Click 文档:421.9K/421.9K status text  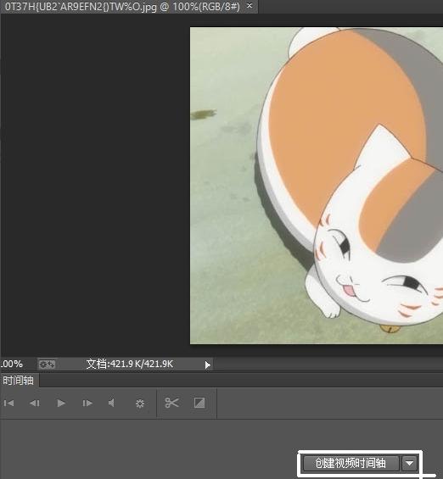click(130, 365)
